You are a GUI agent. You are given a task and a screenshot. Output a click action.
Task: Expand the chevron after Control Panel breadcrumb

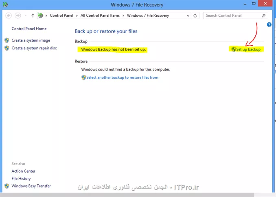tap(77, 15)
